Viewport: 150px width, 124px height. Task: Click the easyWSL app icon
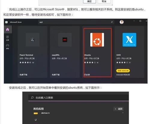click(65, 40)
